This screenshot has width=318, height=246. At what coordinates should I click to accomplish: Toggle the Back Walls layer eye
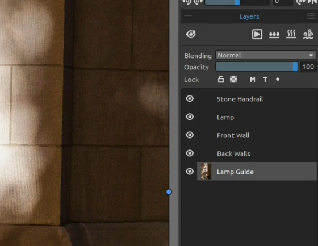pyautogui.click(x=190, y=153)
